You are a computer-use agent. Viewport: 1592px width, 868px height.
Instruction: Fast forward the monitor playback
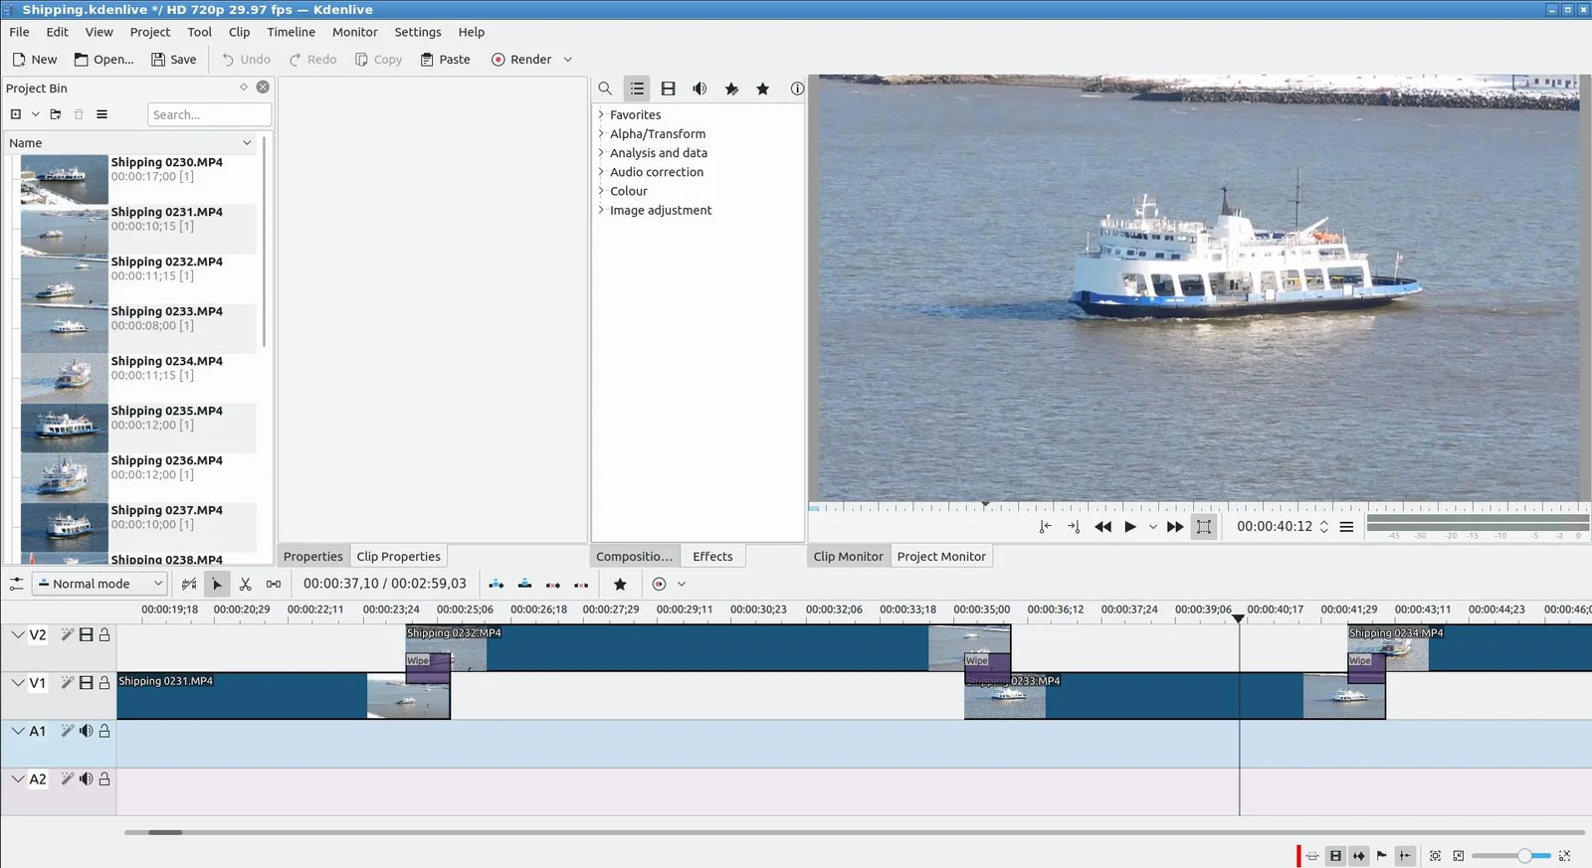pyautogui.click(x=1175, y=527)
